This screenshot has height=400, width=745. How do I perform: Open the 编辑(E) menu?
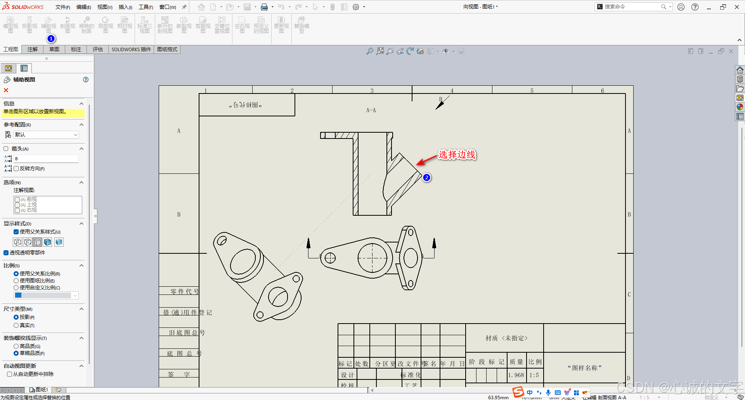click(83, 7)
